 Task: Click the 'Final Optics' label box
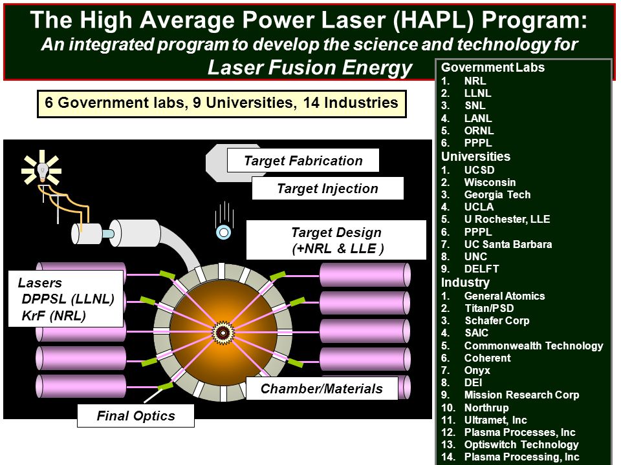click(x=136, y=415)
